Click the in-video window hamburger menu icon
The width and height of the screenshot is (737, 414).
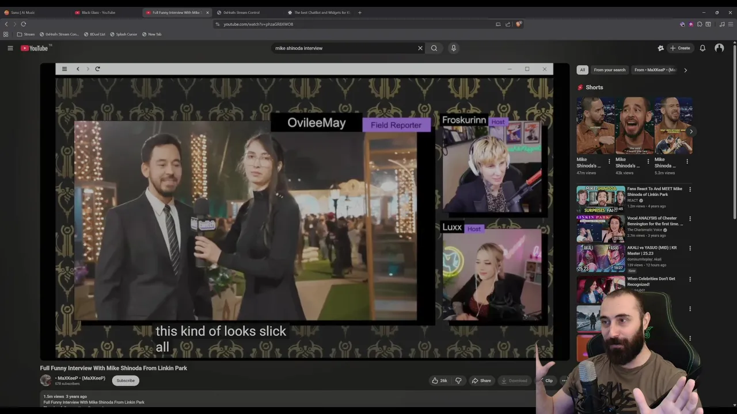pyautogui.click(x=64, y=69)
